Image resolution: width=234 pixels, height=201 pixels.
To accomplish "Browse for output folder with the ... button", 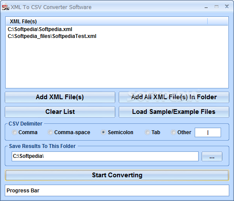I will pyautogui.click(x=212, y=157).
